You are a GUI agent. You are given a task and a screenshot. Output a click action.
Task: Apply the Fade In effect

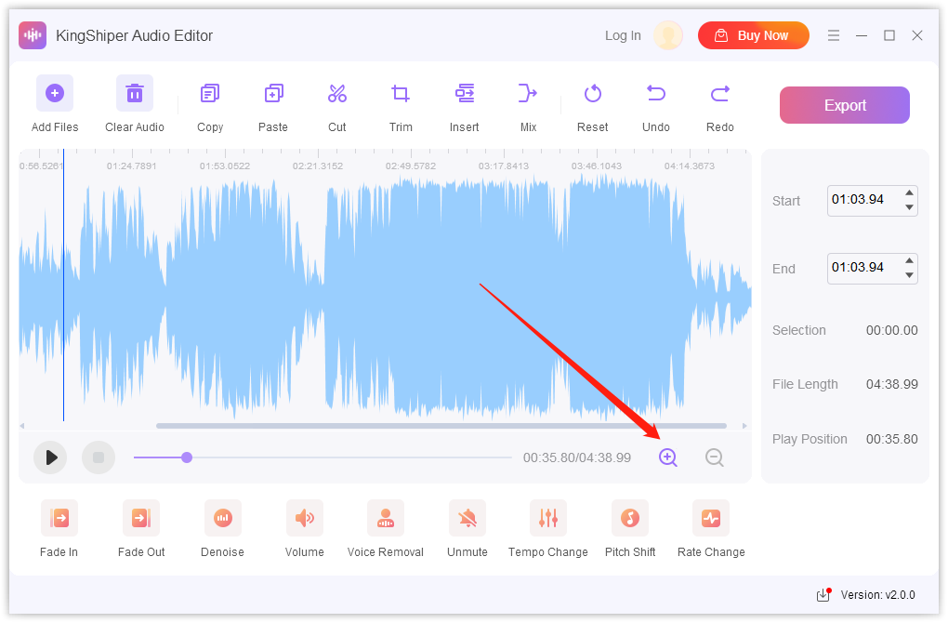(59, 518)
